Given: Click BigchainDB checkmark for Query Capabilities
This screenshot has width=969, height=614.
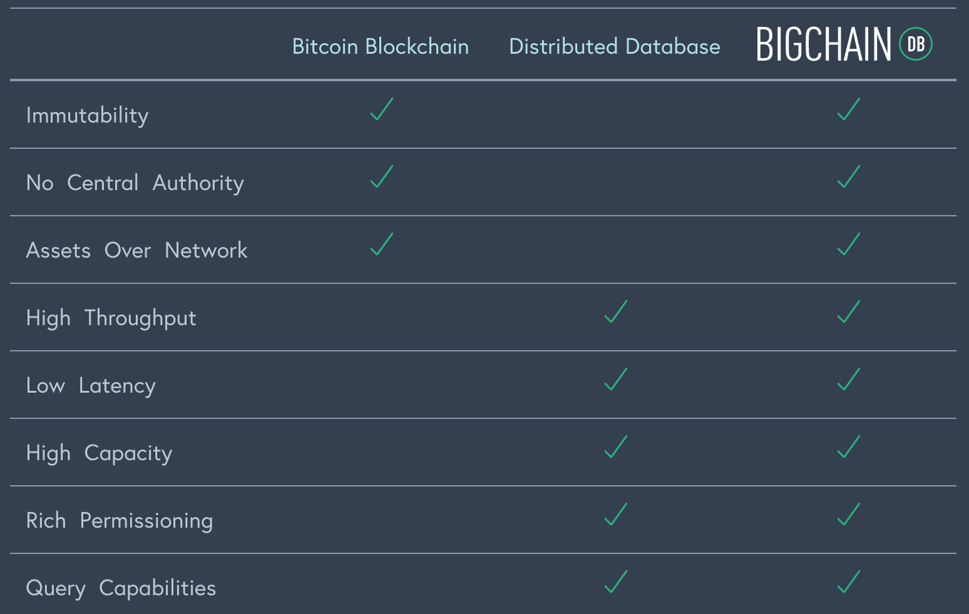Looking at the screenshot, I should [849, 582].
